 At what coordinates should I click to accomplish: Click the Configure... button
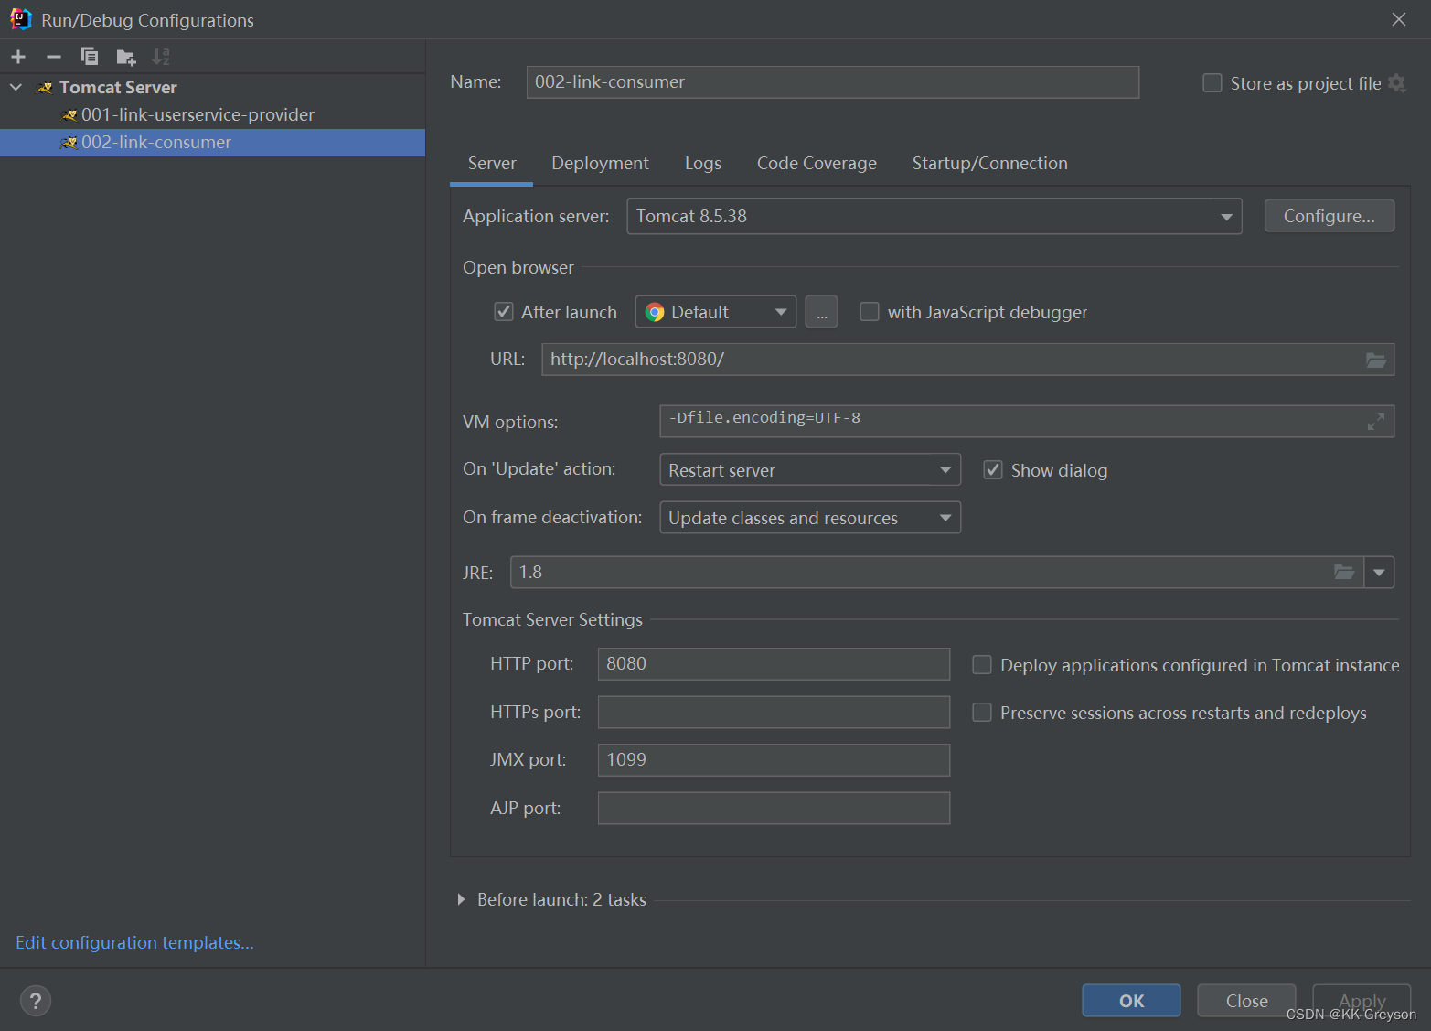coord(1330,216)
